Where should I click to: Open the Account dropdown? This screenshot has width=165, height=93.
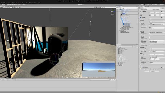pyautogui.click(x=148, y=5)
